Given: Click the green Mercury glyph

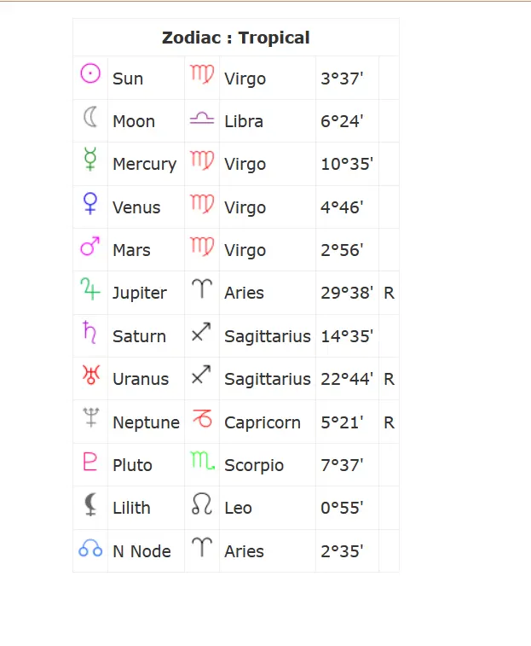Looking at the screenshot, I should tap(90, 159).
